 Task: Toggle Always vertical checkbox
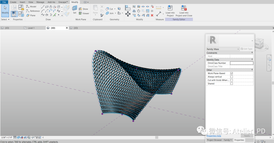tap(232, 77)
